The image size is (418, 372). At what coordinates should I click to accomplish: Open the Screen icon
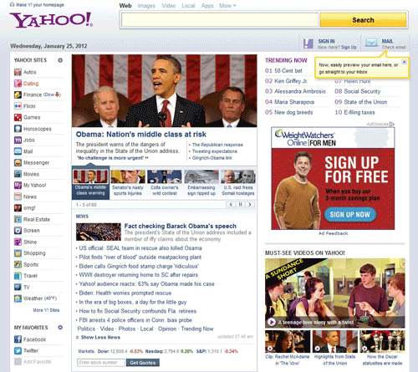pyautogui.click(x=18, y=231)
